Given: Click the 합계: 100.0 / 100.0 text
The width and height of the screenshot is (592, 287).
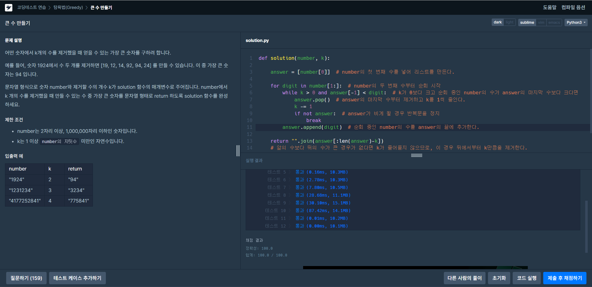Looking at the screenshot, I should pos(266,255).
